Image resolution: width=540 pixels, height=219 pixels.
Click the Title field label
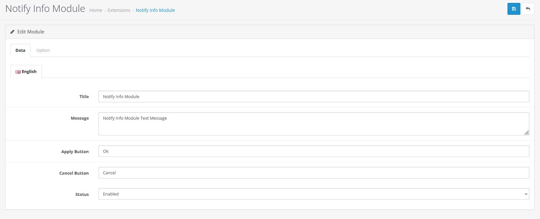84,96
